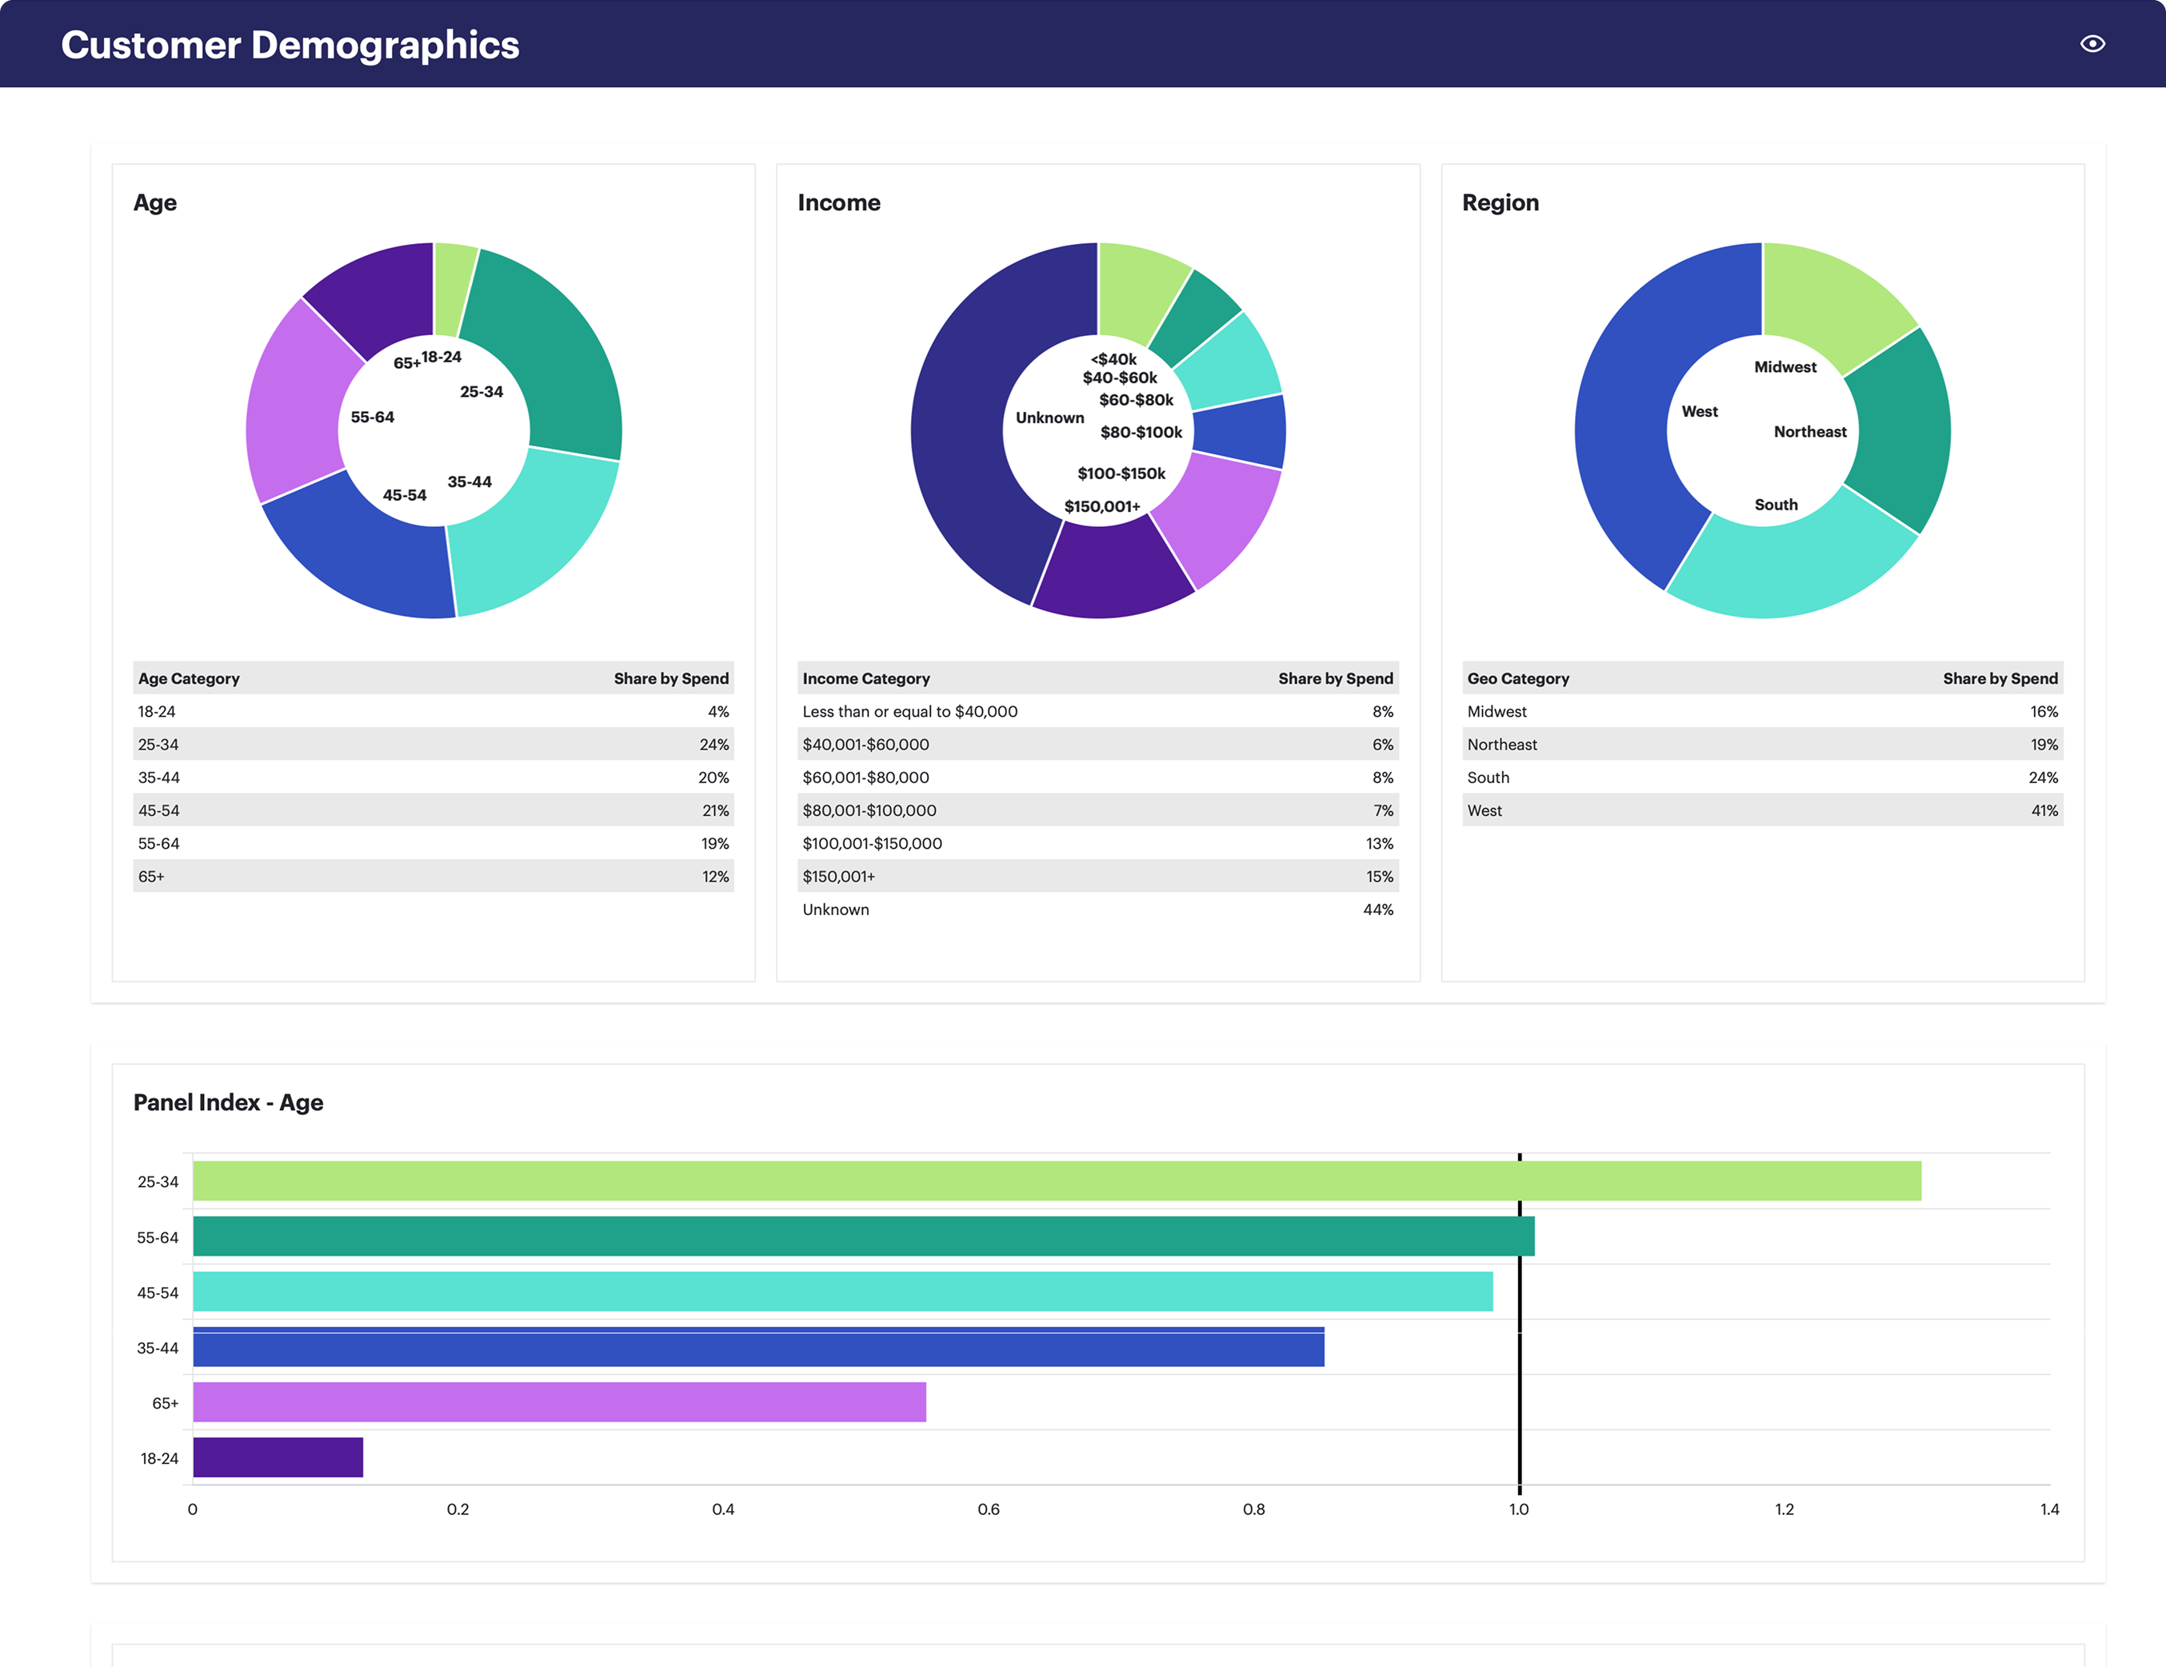This screenshot has height=1667, width=2166.
Task: Click Share by Spend header in Age table
Action: click(670, 678)
